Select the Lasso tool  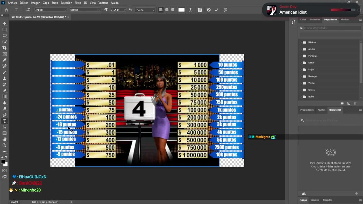(5, 36)
